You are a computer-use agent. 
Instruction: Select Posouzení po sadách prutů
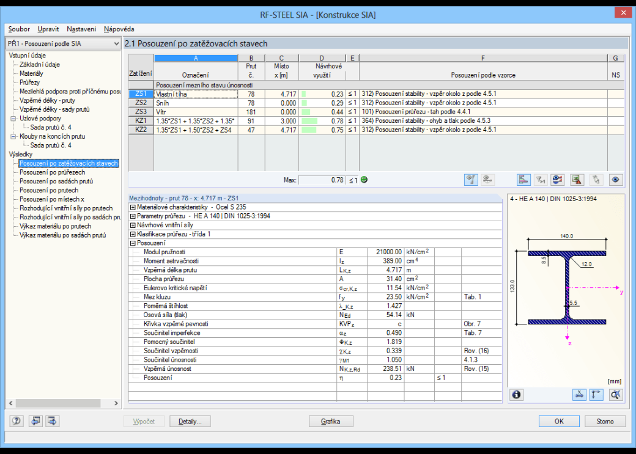coord(56,181)
